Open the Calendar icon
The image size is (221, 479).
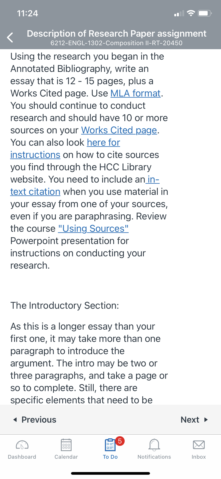[66, 445]
